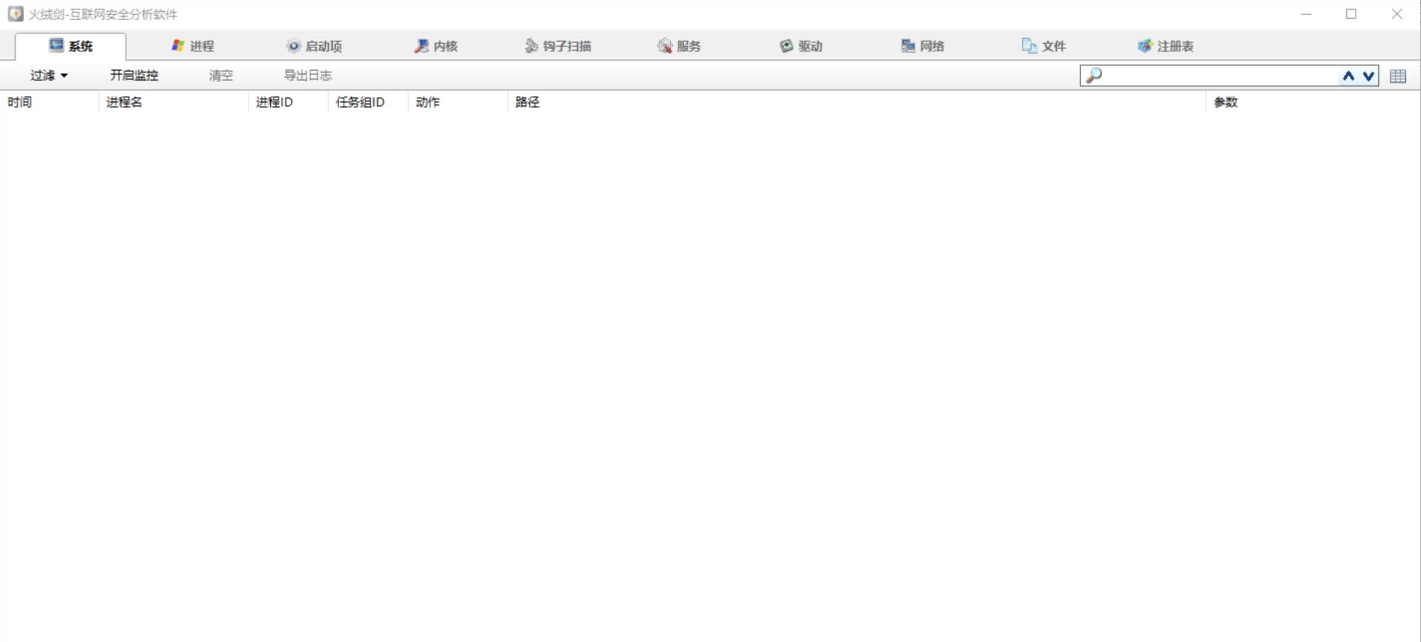
Task: Open the 钩子扫描 tab
Action: [x=558, y=46]
